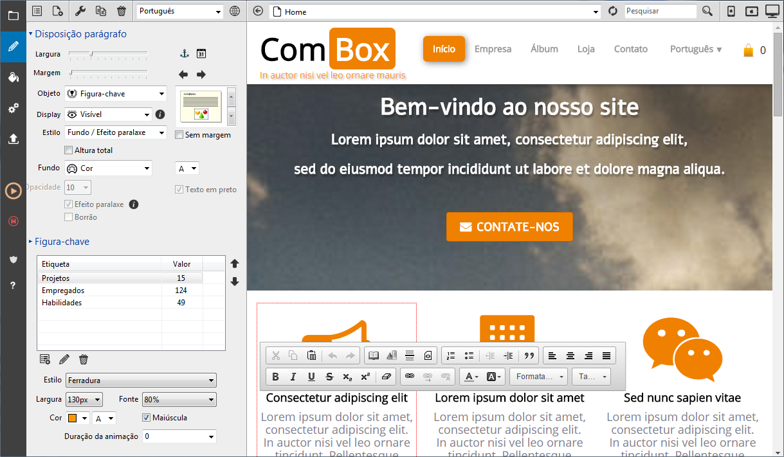The height and width of the screenshot is (457, 784).
Task: Collapse the Disposição parágrafo section
Action: (x=30, y=34)
